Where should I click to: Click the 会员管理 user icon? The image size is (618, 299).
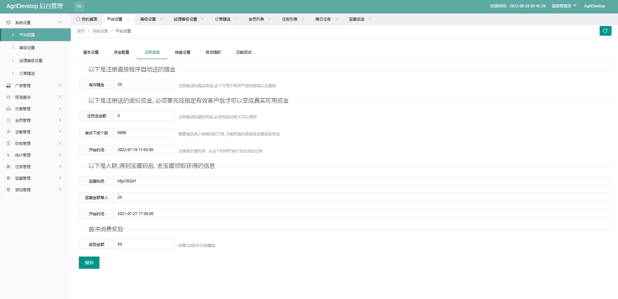point(8,120)
